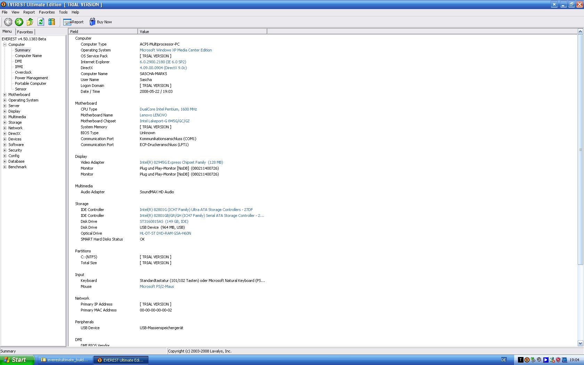This screenshot has width=584, height=365.
Task: Sort by the Field column header
Action: pyautogui.click(x=103, y=32)
